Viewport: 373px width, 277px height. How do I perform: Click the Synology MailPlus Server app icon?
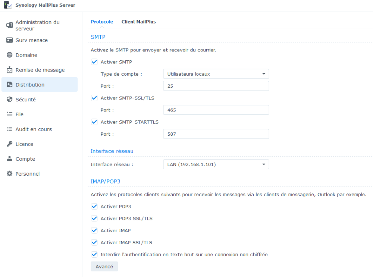coord(7,5)
